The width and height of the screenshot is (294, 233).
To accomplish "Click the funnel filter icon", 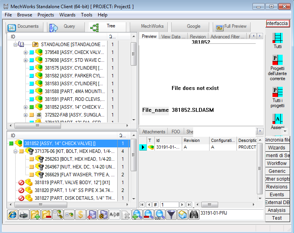I will [x=171, y=215].
